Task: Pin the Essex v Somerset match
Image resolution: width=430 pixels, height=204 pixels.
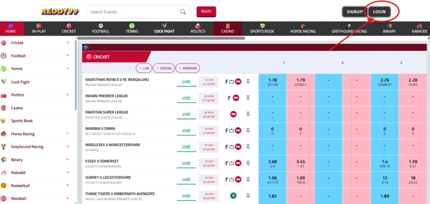Action: pos(248,163)
